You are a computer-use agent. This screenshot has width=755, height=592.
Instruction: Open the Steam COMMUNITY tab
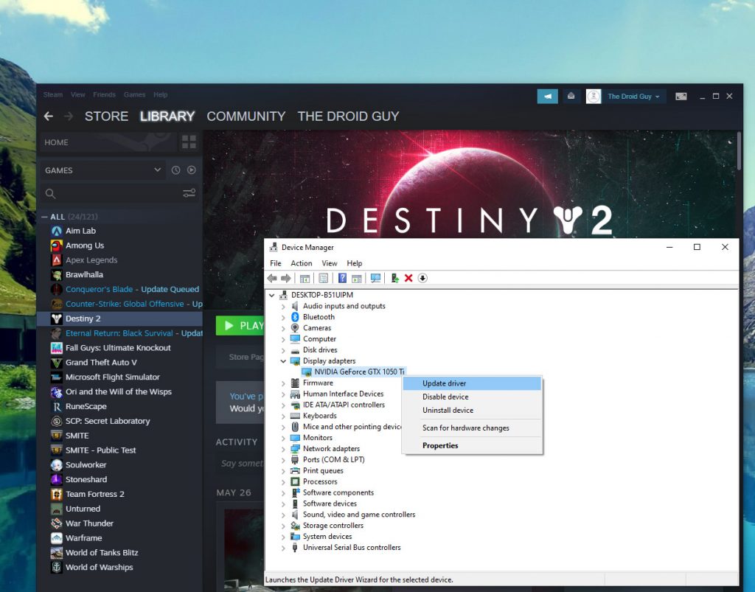pos(246,116)
